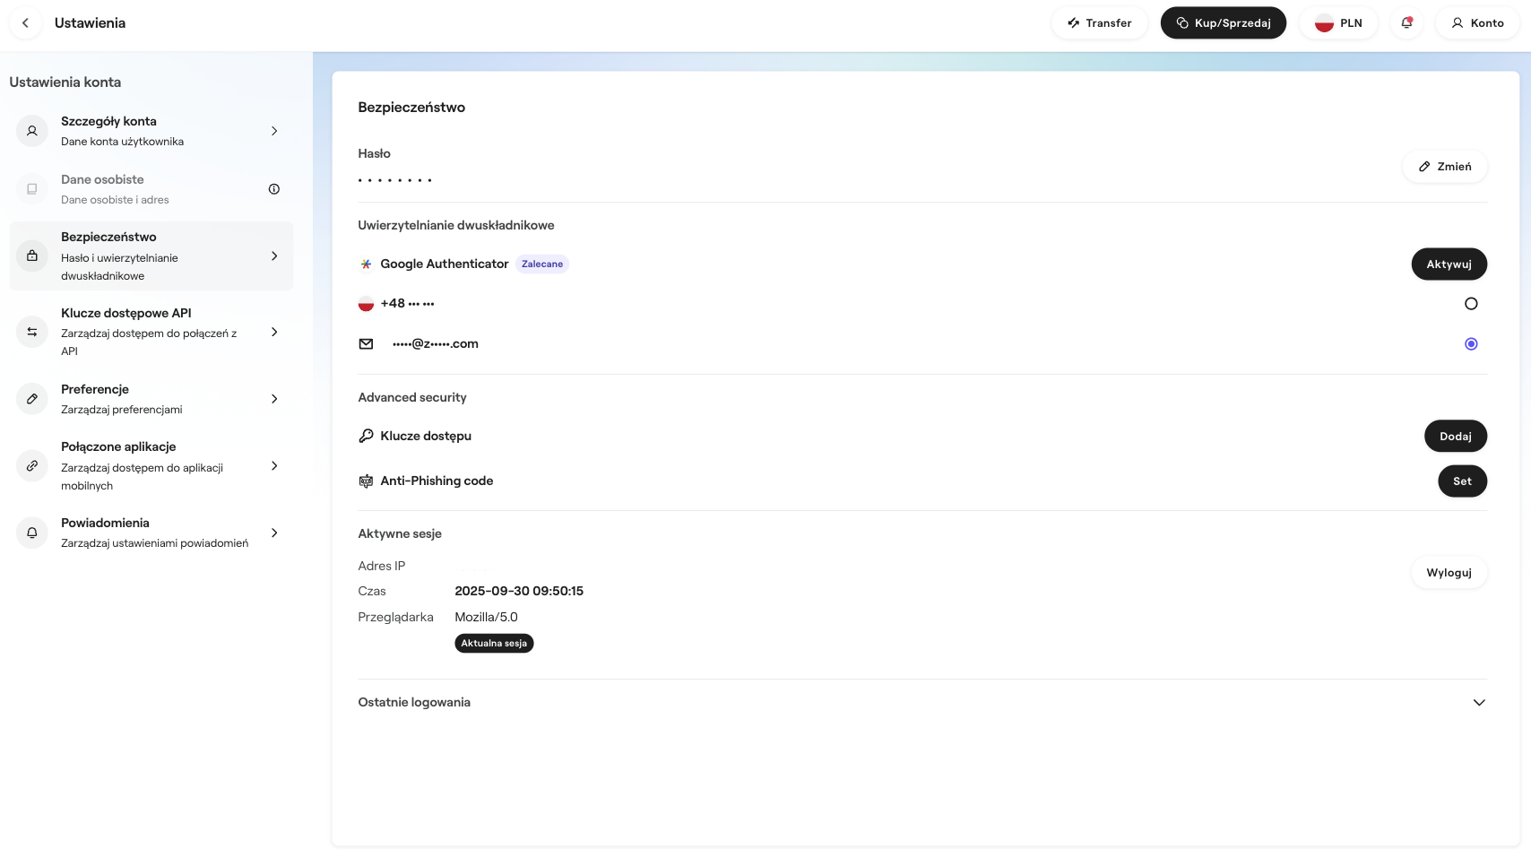Screen dimensions: 1531x858
Task: Click Set for Anti-Phishing code
Action: pos(1462,481)
